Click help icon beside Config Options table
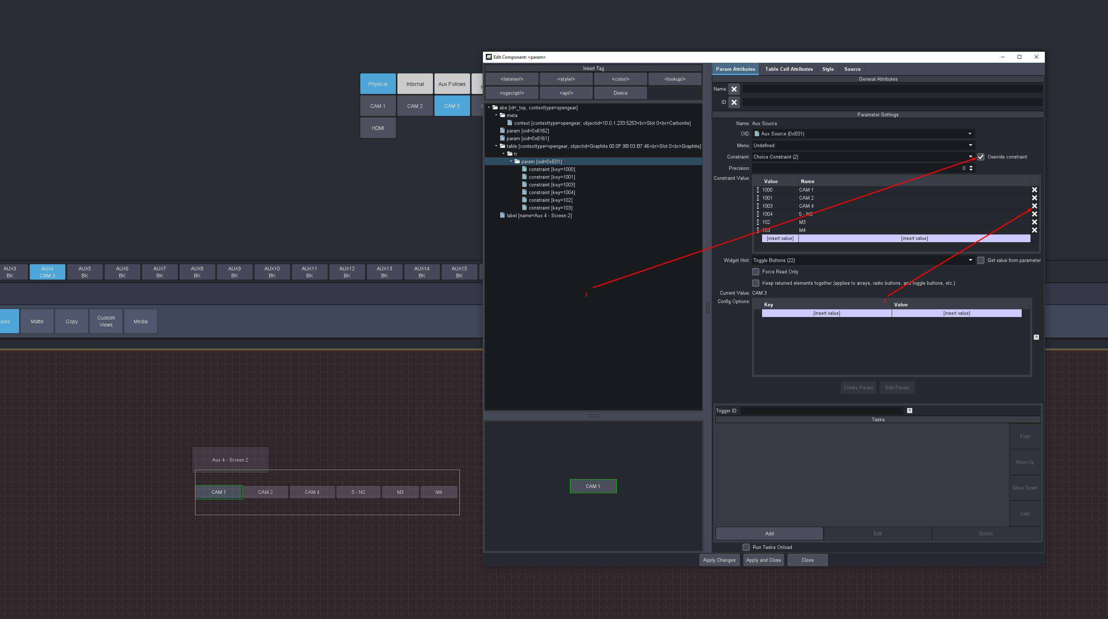1108x619 pixels. [x=1036, y=337]
